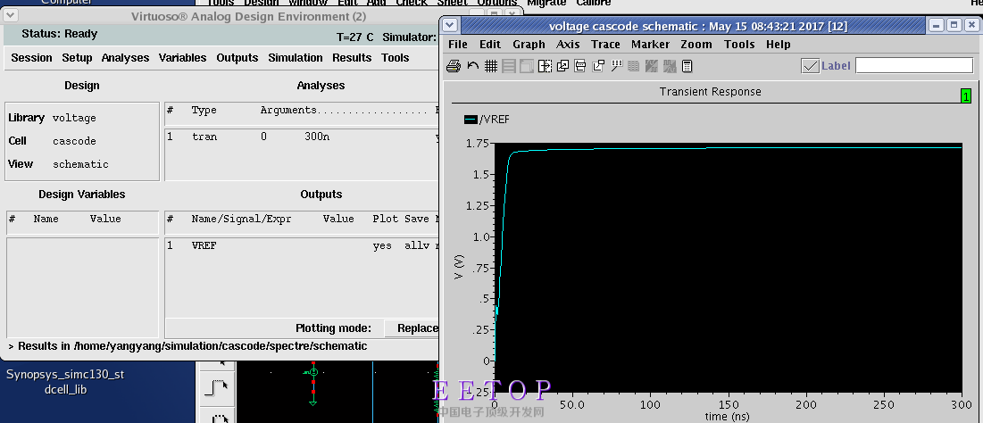
Task: Click the print icon in waveform toolbar
Action: 454,66
